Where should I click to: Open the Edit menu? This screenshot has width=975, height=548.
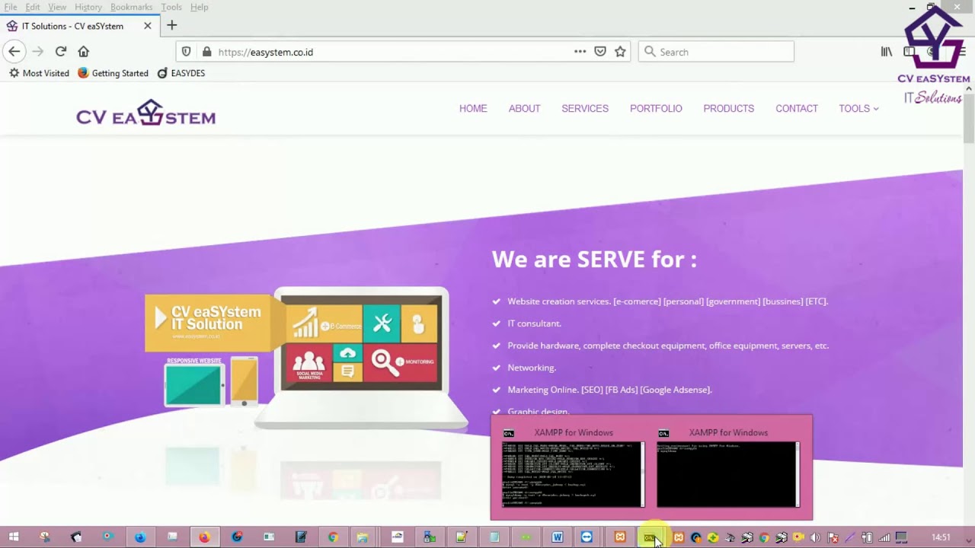coord(33,7)
